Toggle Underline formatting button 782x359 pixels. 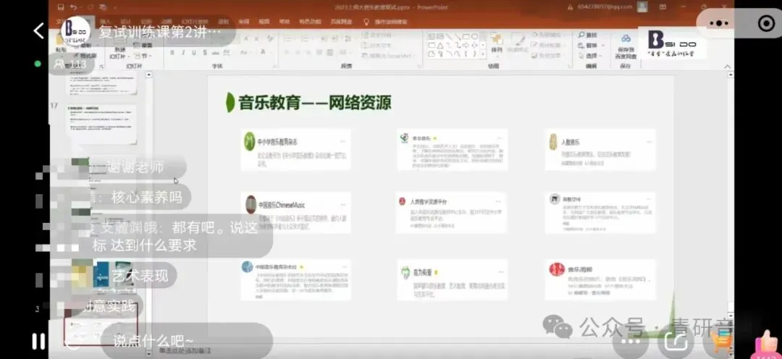point(193,52)
